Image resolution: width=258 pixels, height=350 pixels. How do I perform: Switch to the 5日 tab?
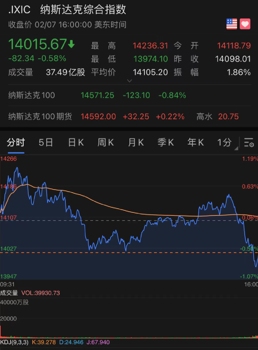pyautogui.click(x=46, y=142)
